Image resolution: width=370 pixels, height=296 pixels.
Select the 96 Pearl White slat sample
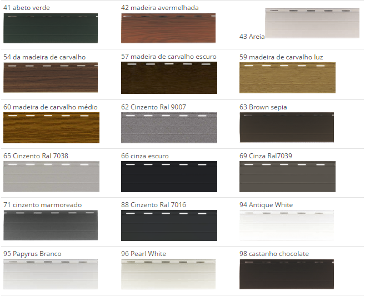(x=168, y=274)
